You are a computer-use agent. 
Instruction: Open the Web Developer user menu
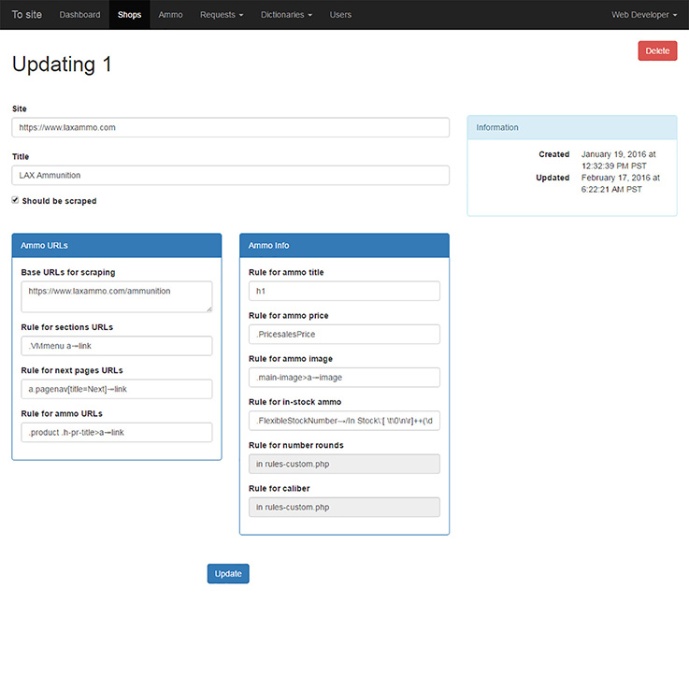tap(644, 15)
